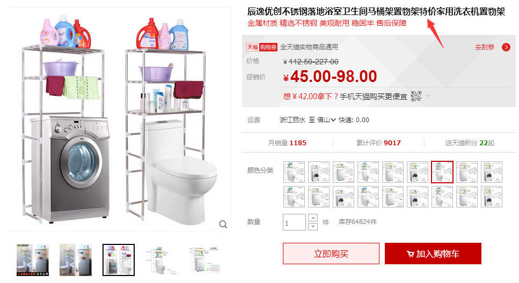Select the last color option in bottom row
Viewport: 519px width, 283px height.
492,197
